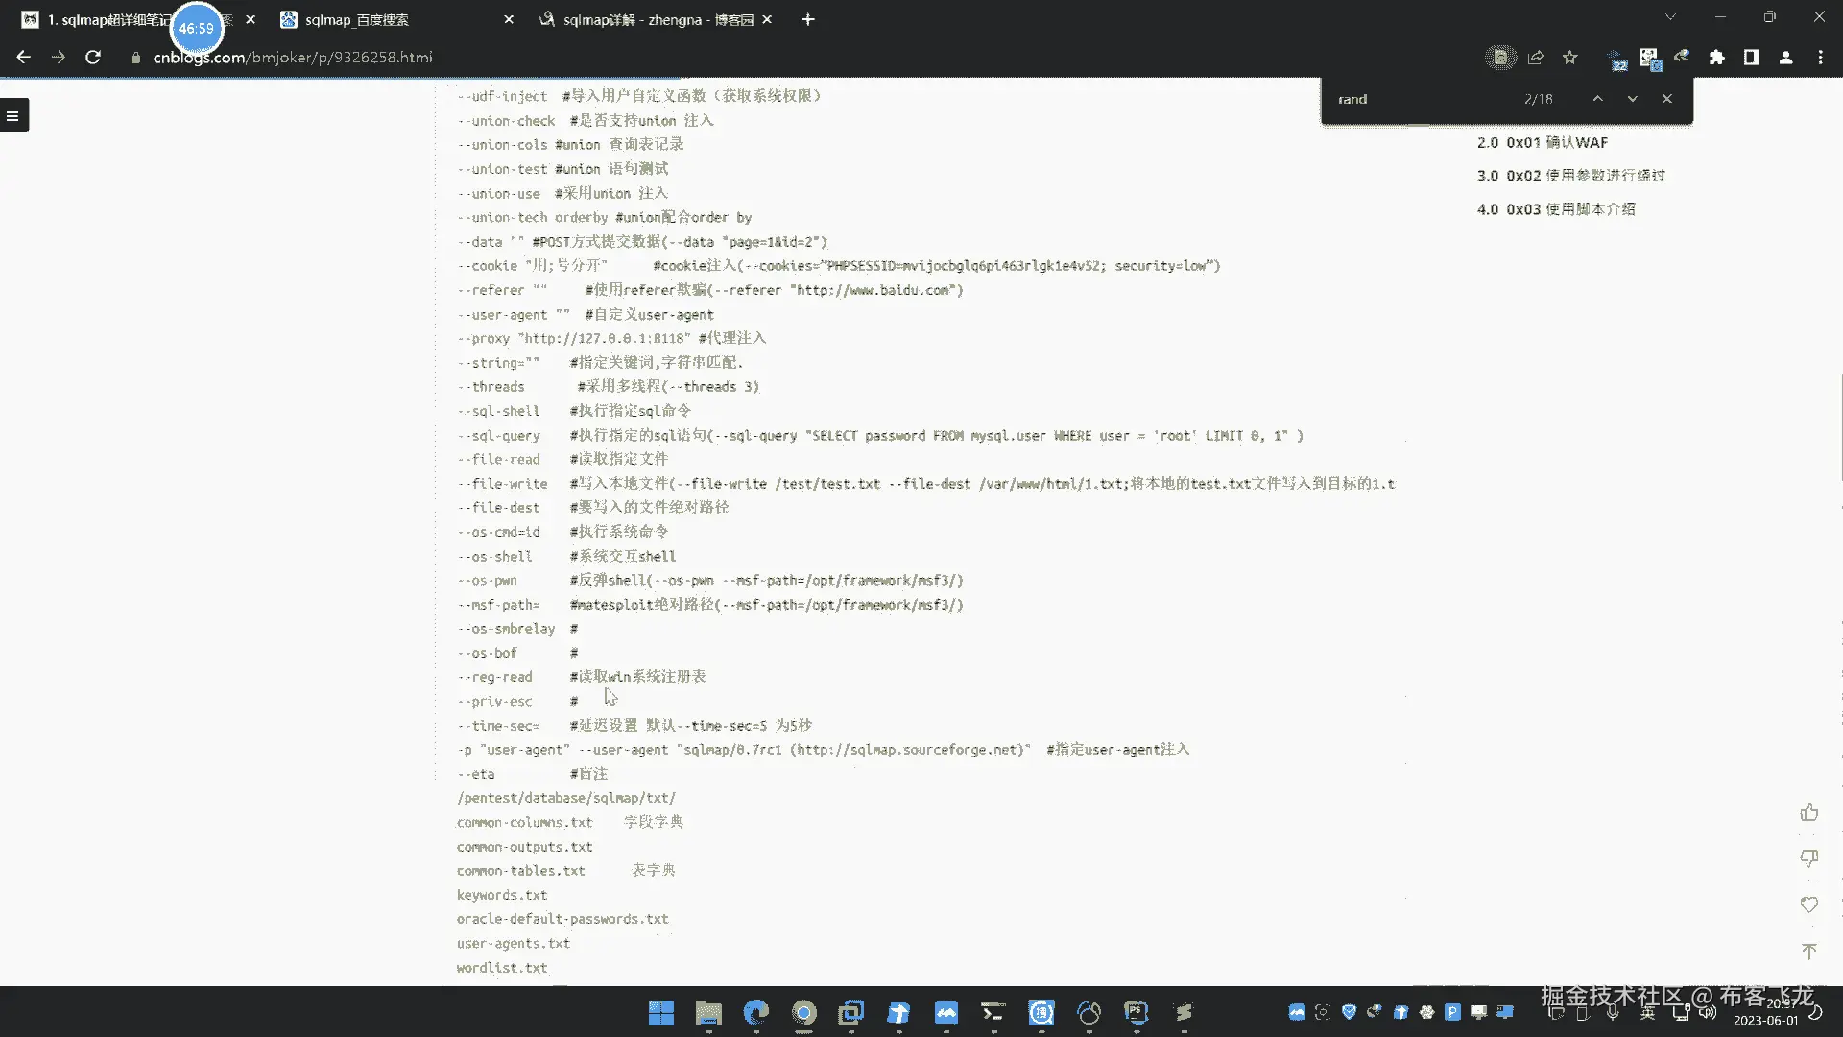
Task: Close the find-in-page bar
Action: [1667, 99]
